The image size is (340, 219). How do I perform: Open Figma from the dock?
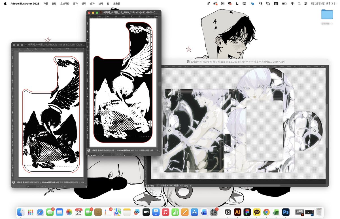coord(247,212)
